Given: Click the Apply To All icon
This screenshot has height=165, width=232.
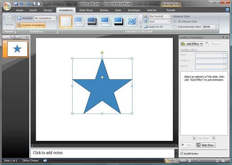Looking at the screenshot, I should tap(145, 27).
